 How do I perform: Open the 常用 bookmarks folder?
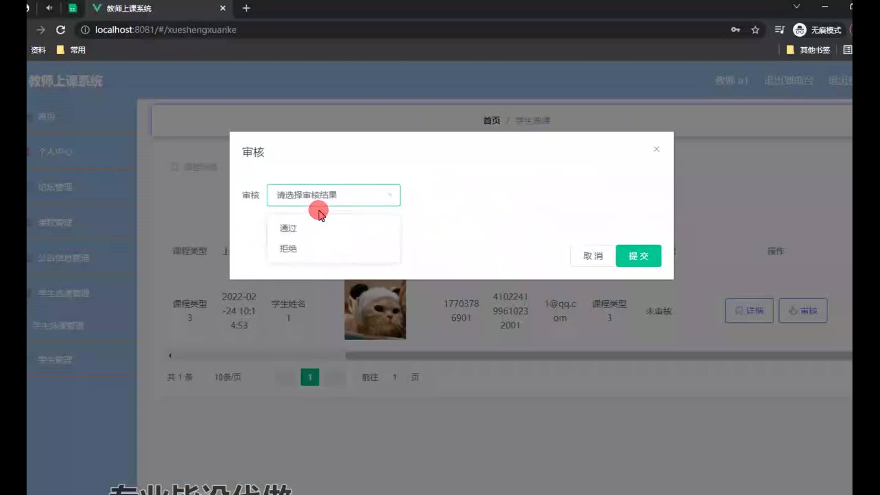coord(71,50)
